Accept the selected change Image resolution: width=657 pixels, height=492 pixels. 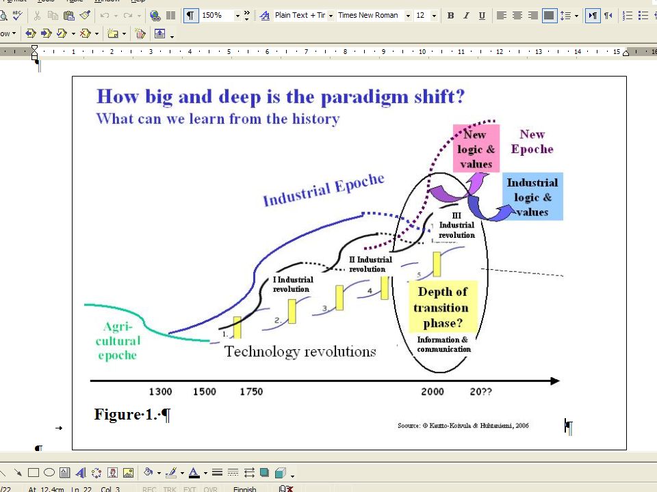point(62,33)
